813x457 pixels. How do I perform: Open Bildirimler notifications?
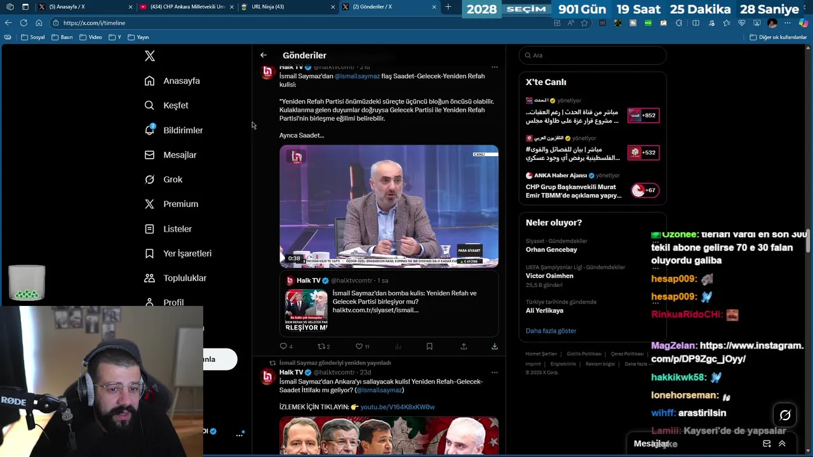[174, 130]
